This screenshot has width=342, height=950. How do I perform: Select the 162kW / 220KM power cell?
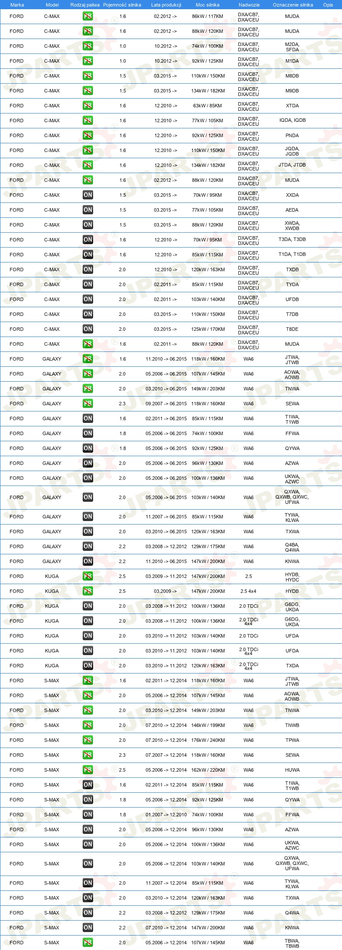(x=208, y=770)
